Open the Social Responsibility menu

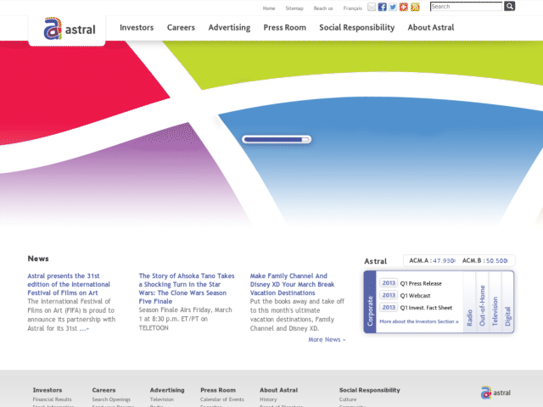tap(356, 28)
